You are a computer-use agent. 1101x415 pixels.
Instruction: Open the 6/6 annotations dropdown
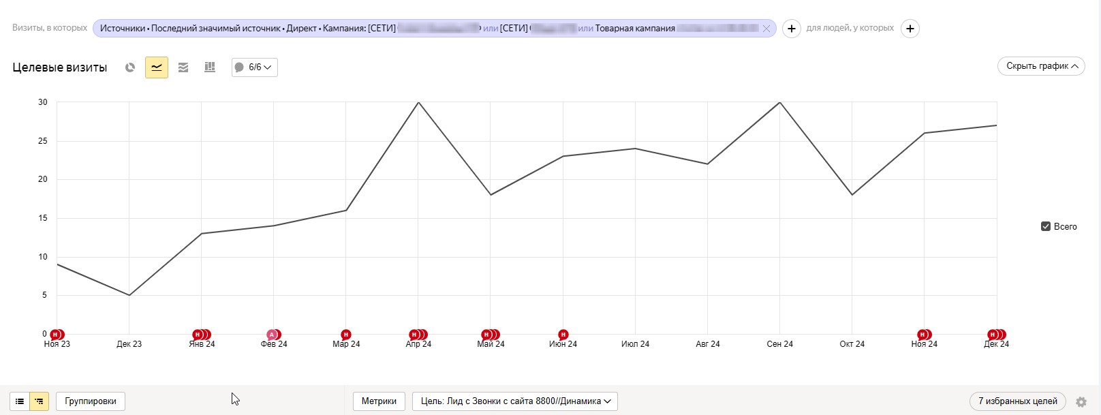[255, 67]
